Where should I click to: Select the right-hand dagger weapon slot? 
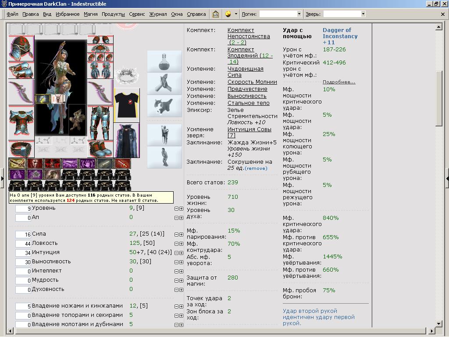tap(100, 92)
